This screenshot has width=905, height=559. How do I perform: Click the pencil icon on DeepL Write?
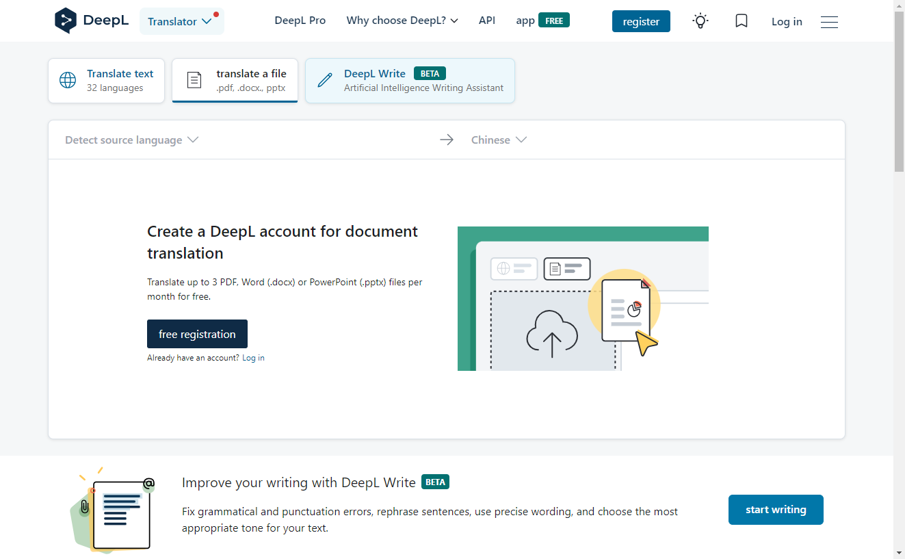pos(325,80)
